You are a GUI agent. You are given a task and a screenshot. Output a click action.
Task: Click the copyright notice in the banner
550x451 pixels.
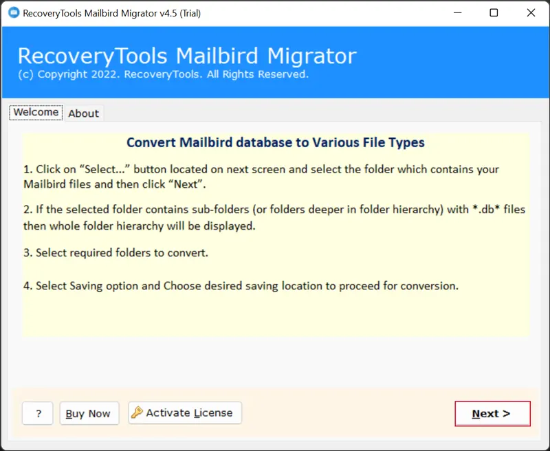pyautogui.click(x=163, y=74)
